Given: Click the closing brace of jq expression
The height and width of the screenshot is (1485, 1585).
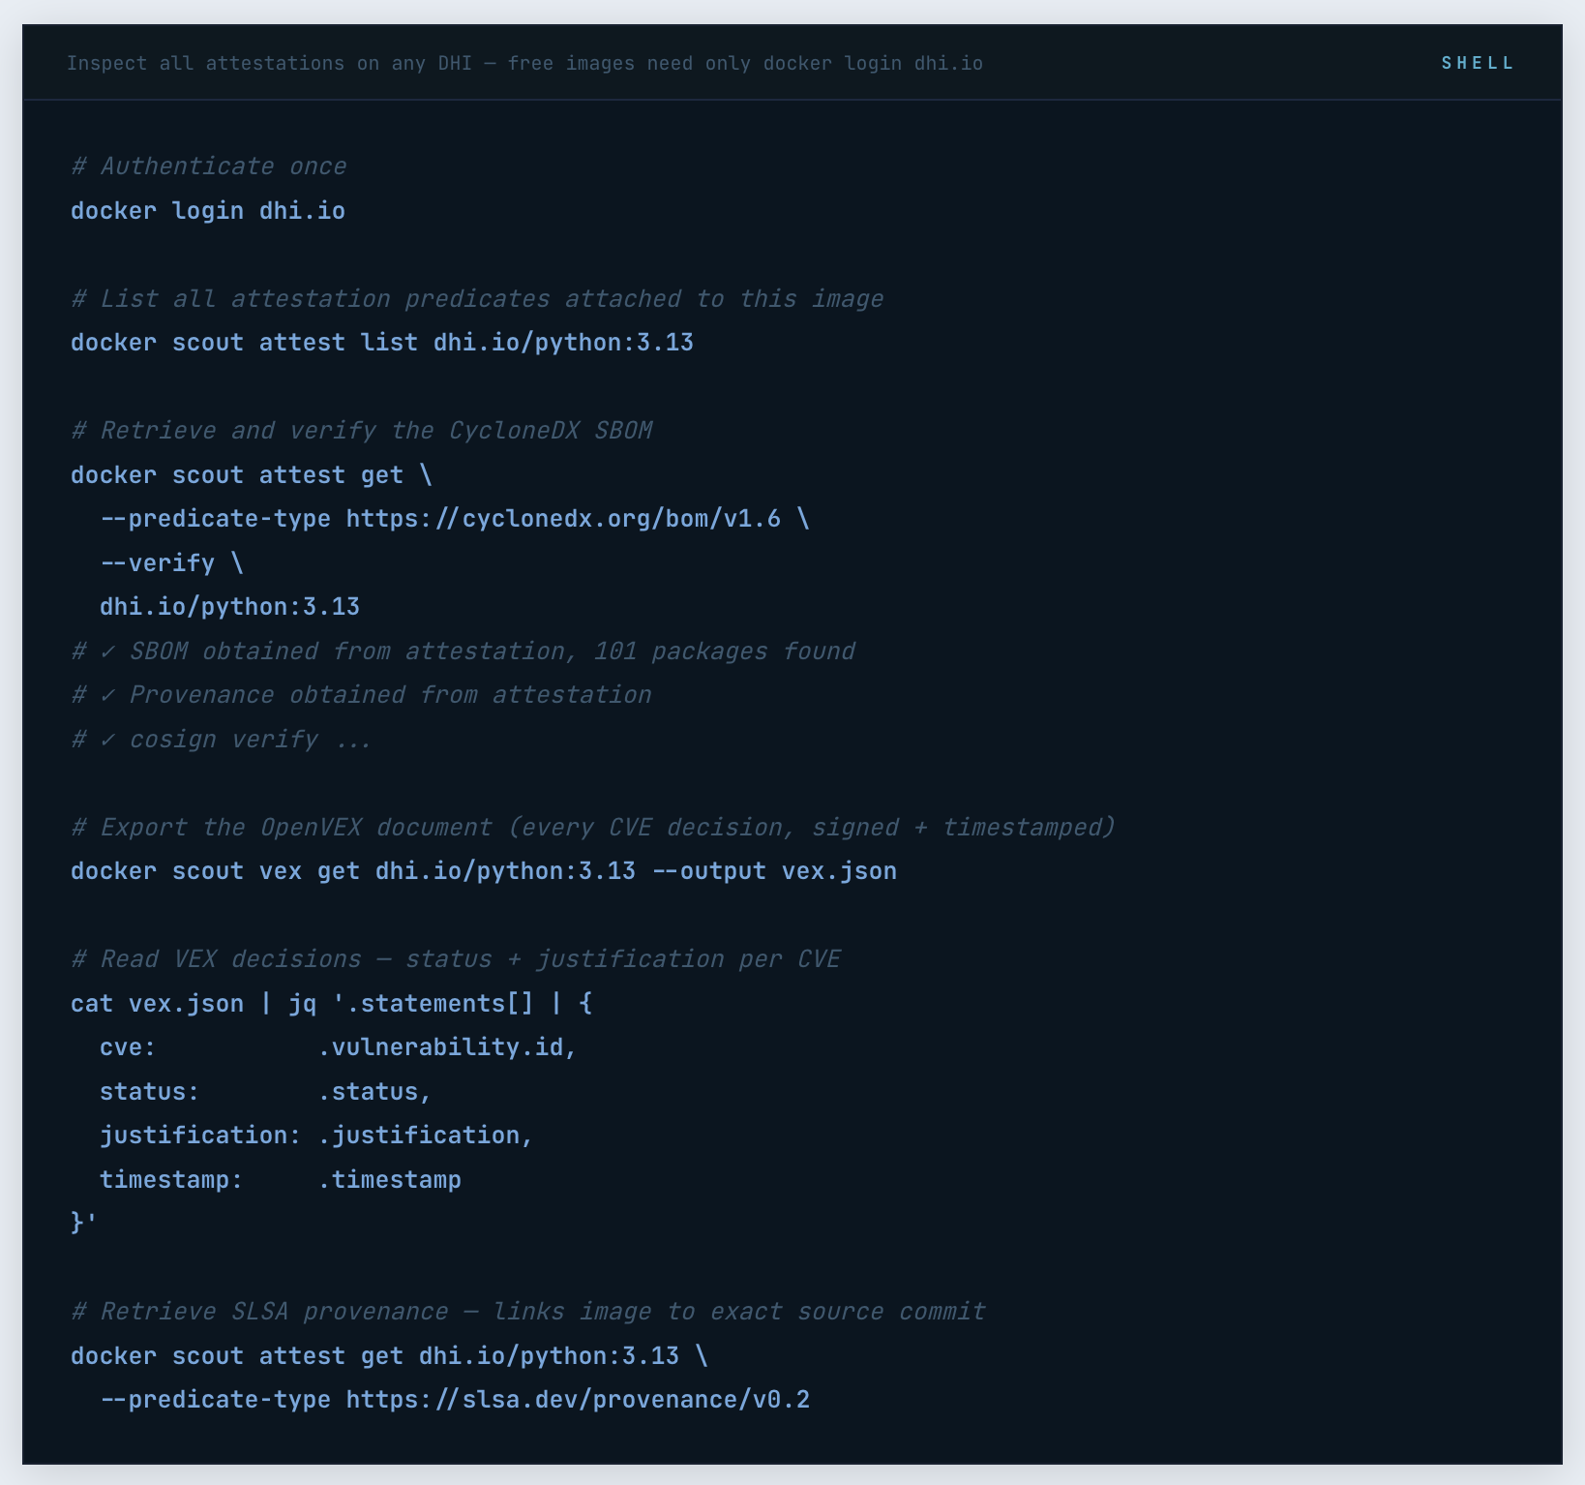Looking at the screenshot, I should 80,1223.
